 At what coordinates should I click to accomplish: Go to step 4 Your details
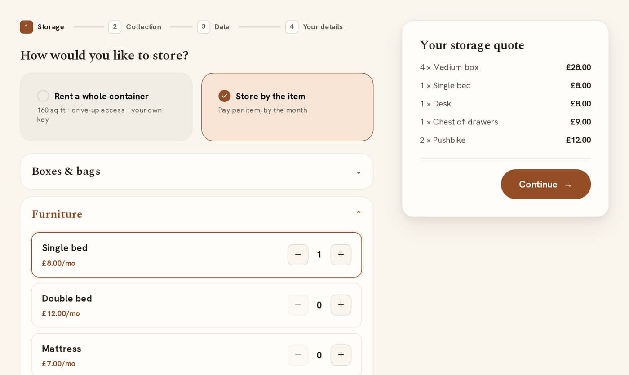(x=314, y=27)
